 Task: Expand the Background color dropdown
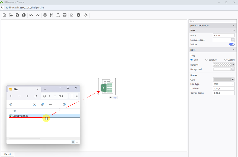(233, 69)
